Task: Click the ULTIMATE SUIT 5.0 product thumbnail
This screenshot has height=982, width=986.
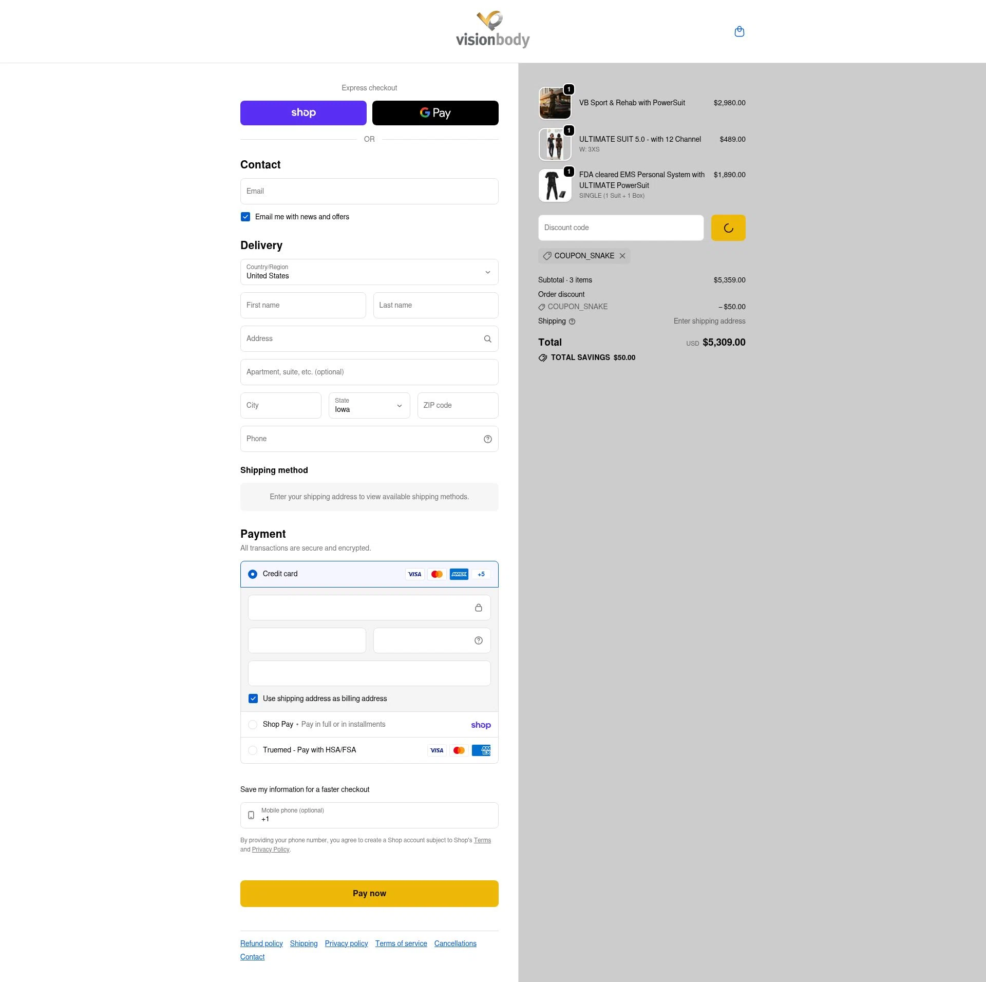Action: click(555, 144)
